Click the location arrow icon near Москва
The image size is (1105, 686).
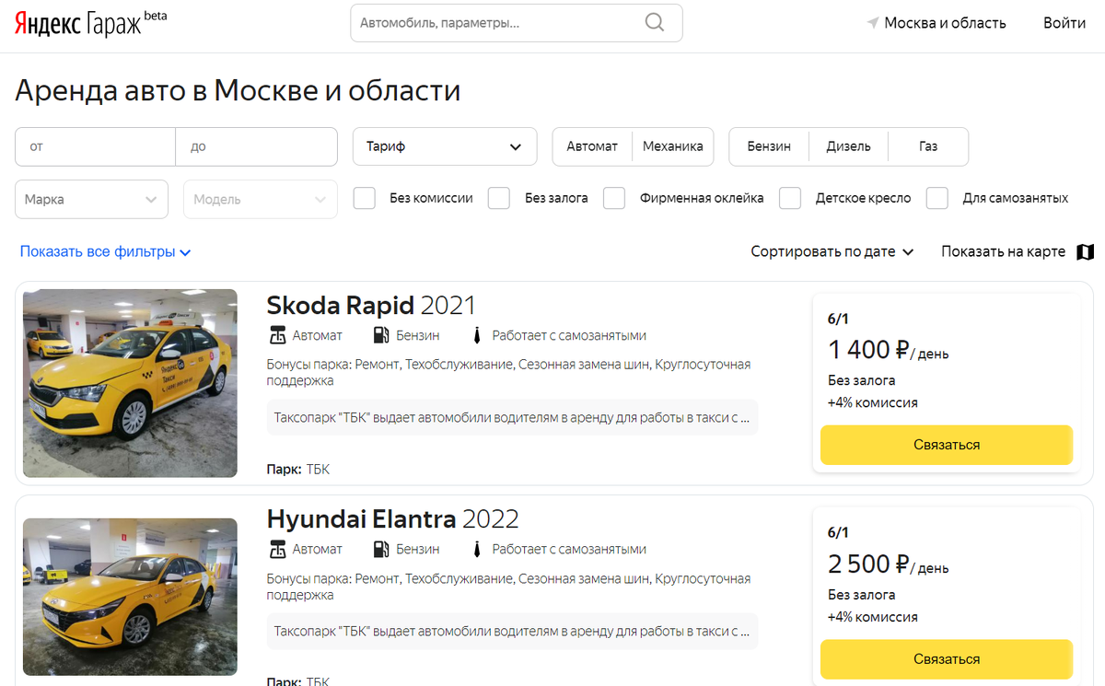pos(873,23)
